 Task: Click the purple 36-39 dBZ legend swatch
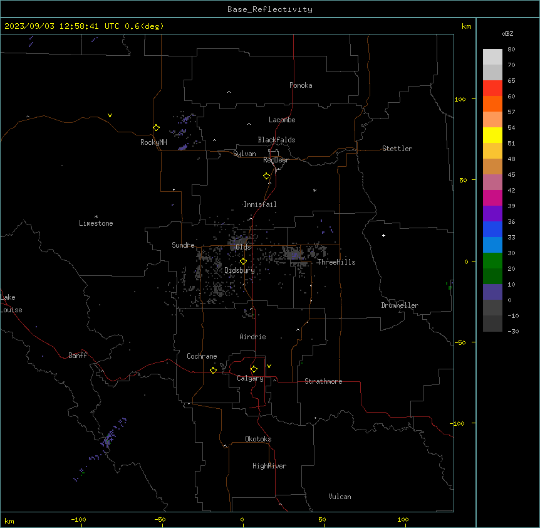click(x=492, y=214)
